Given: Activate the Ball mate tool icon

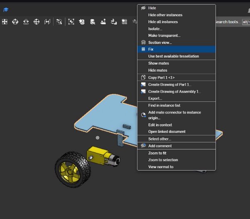Looking at the screenshot, I should tap(37, 22).
